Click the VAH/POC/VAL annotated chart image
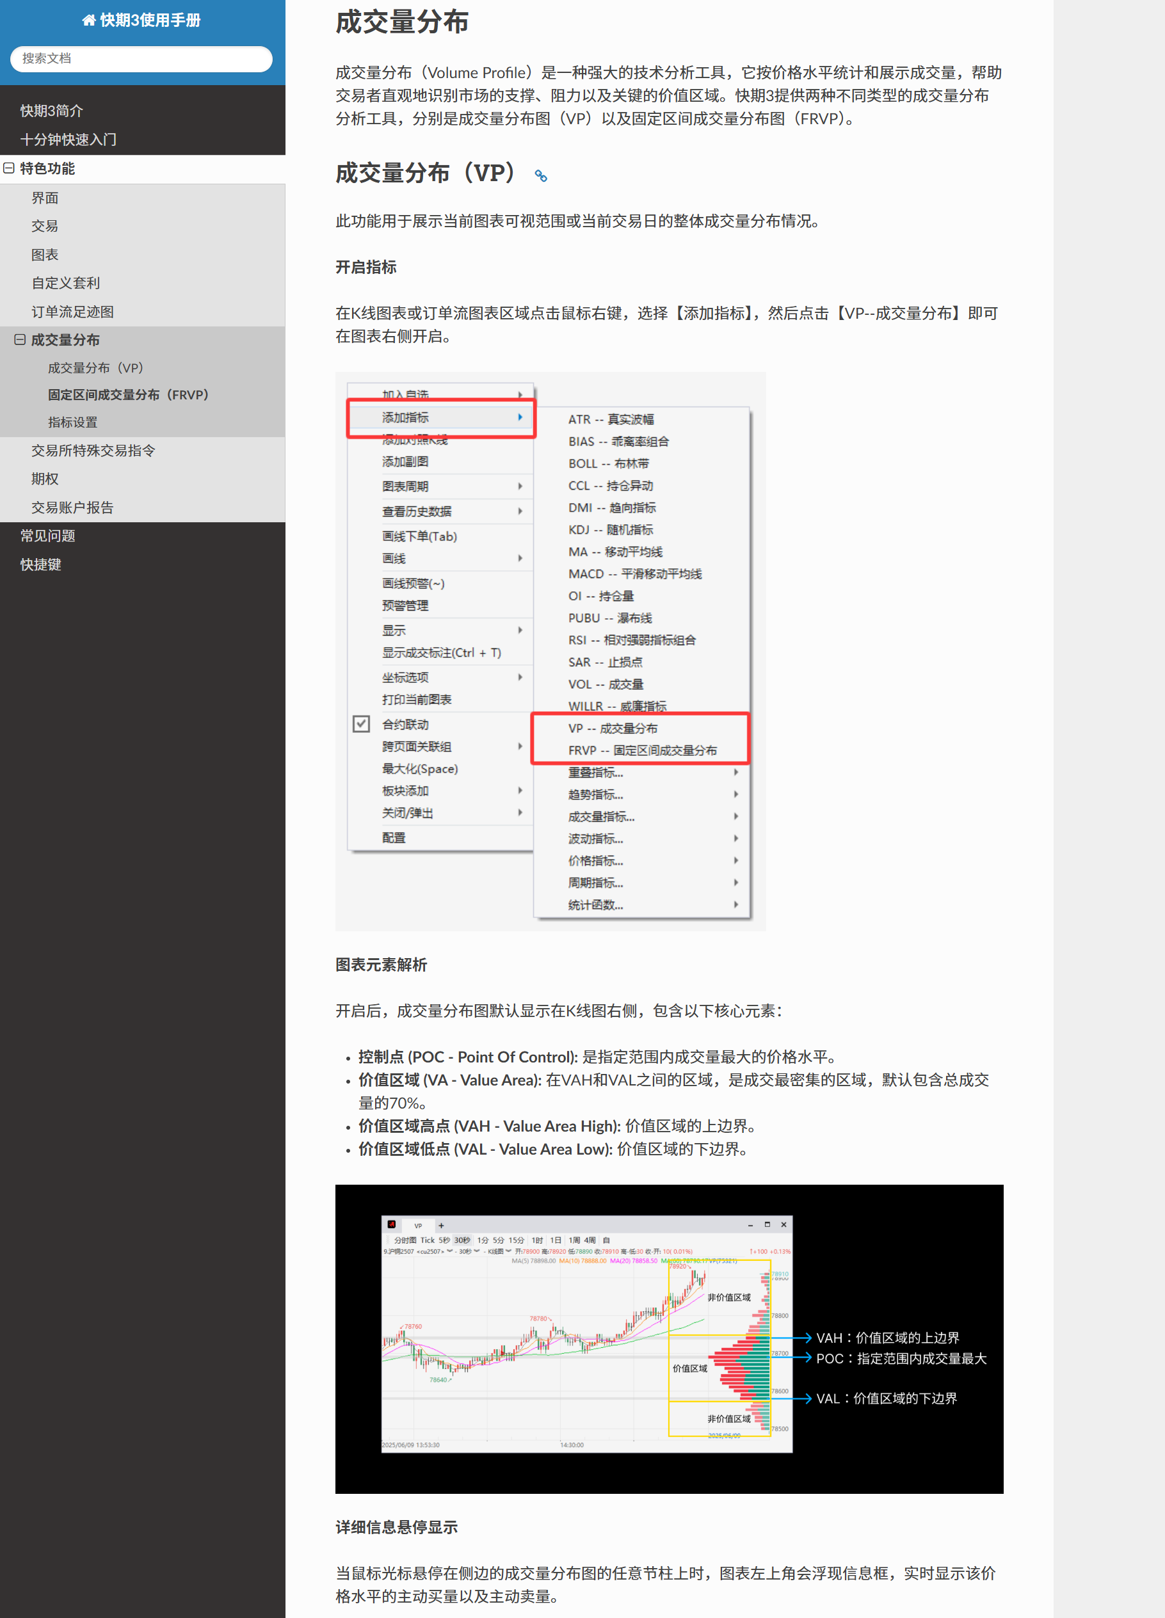 (x=668, y=1339)
